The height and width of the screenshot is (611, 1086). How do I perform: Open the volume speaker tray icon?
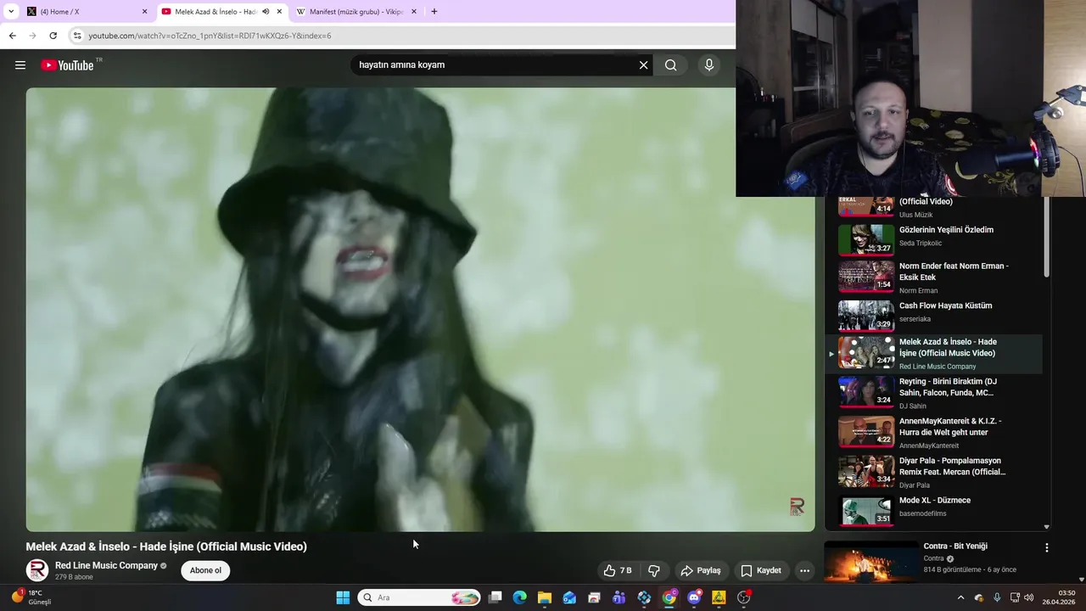(1029, 597)
